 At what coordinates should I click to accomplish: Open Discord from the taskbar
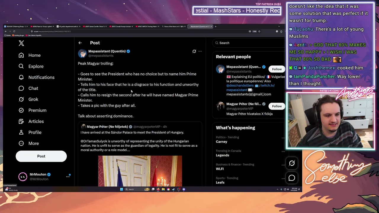(x=184, y=189)
